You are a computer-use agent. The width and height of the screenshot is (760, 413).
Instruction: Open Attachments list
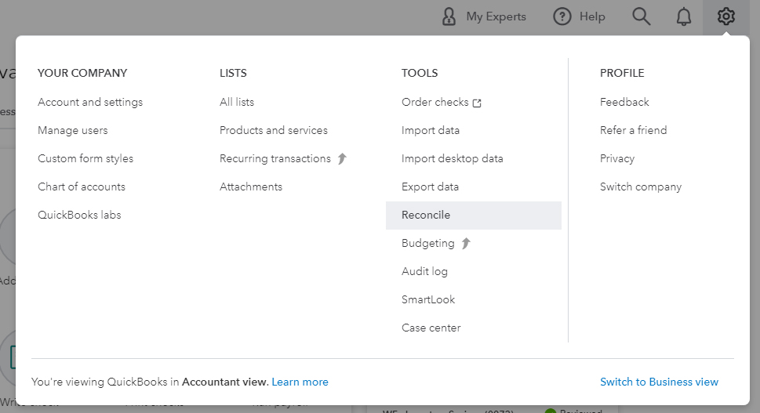click(250, 187)
